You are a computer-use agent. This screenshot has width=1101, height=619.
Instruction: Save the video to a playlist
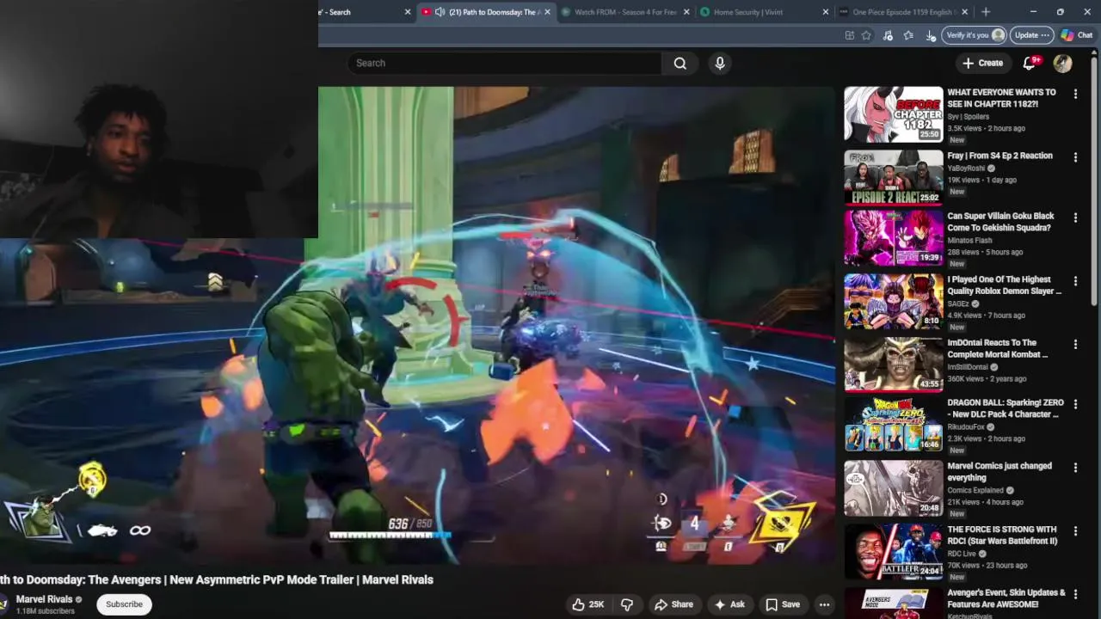(x=783, y=604)
